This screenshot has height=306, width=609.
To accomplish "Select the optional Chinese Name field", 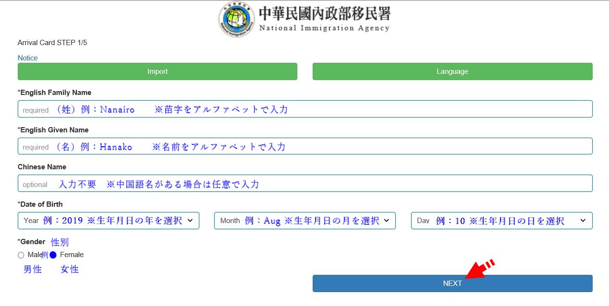I will pyautogui.click(x=305, y=184).
